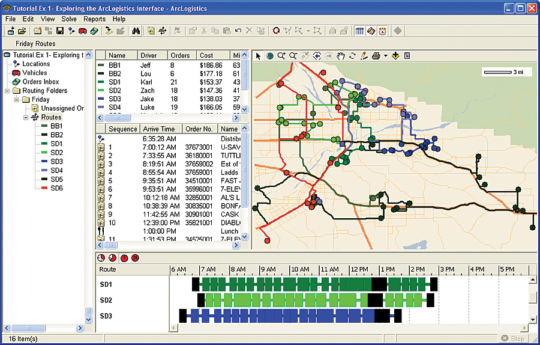Select the Zoom In magnifier tool
Viewport: 540px width, 345px height.
(x=281, y=56)
